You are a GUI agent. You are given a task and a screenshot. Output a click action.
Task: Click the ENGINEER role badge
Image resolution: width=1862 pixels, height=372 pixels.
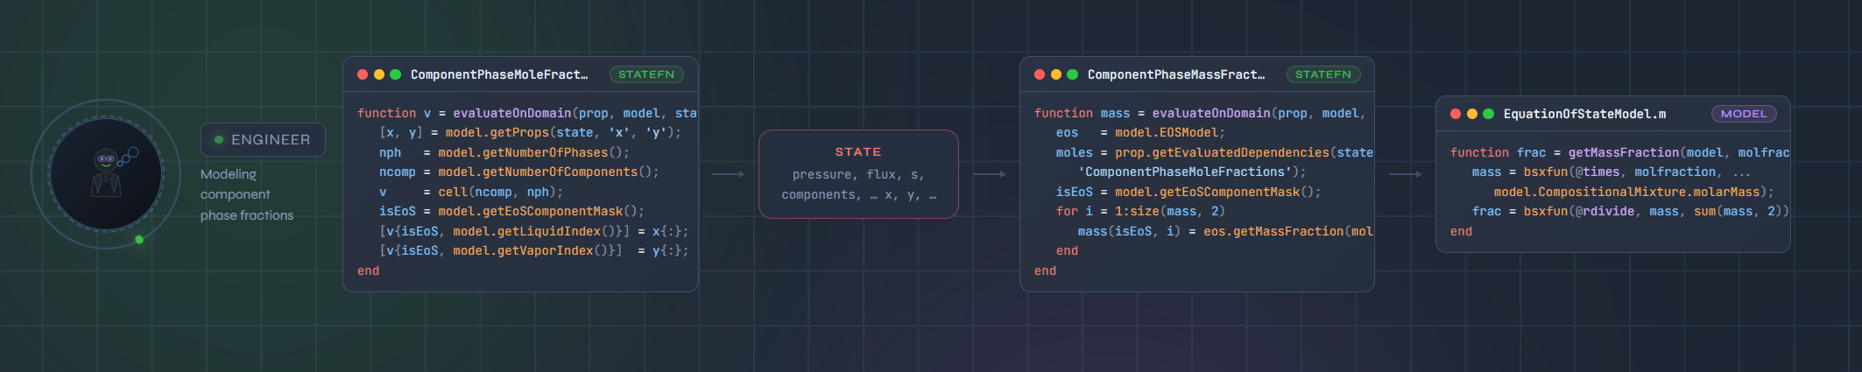pyautogui.click(x=263, y=140)
